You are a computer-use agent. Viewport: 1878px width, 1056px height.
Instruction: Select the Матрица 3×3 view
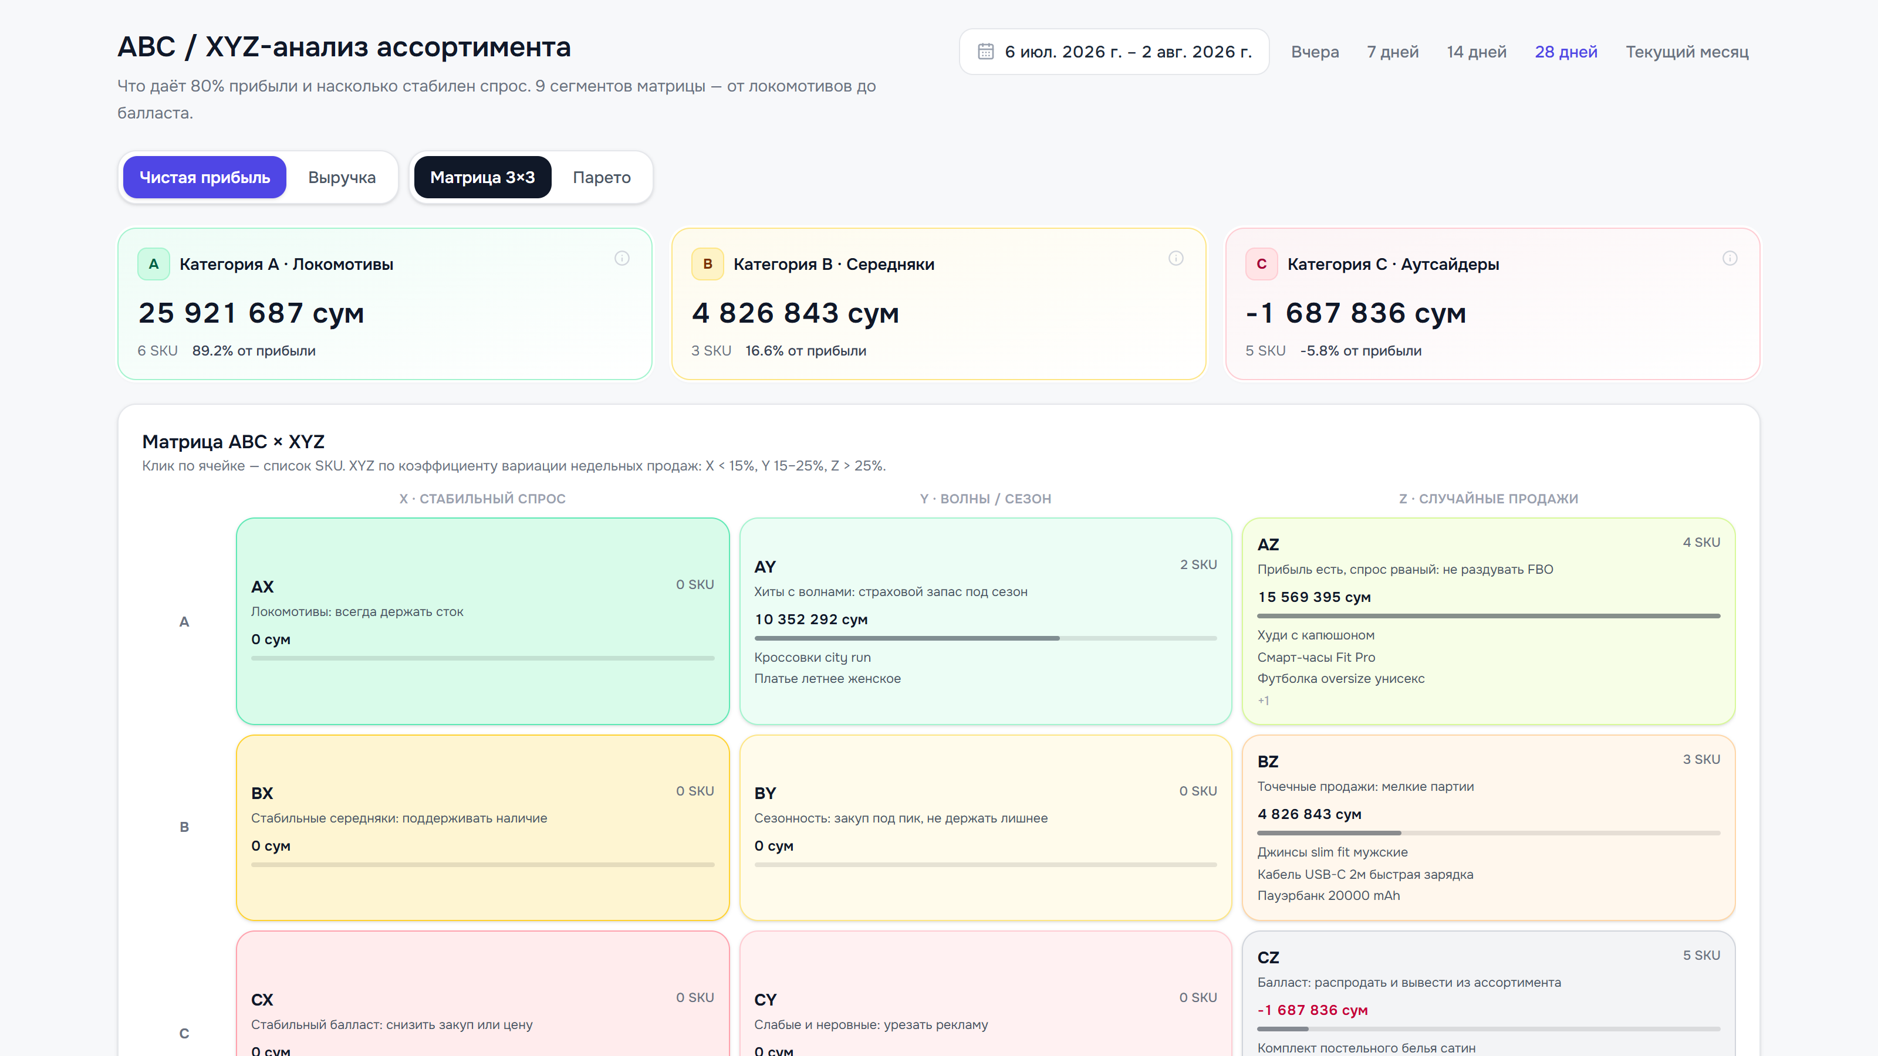pos(482,177)
